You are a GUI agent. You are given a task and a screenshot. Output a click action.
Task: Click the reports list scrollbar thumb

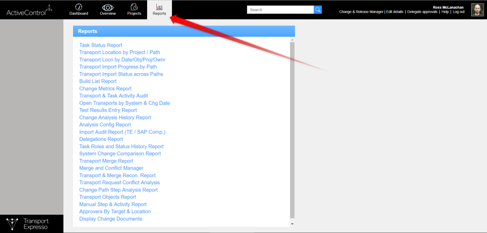[x=292, y=130]
